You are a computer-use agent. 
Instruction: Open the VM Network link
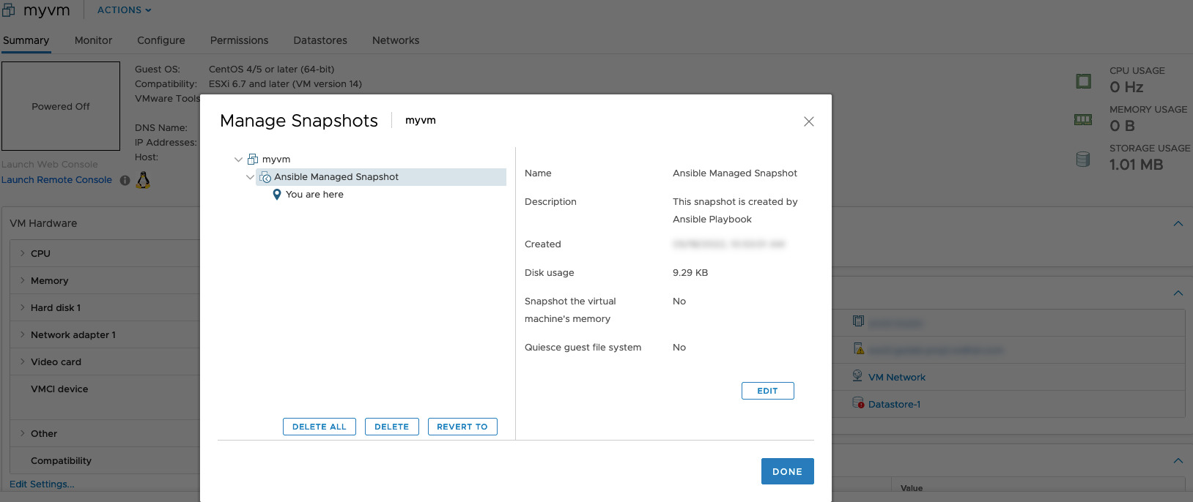[897, 378]
